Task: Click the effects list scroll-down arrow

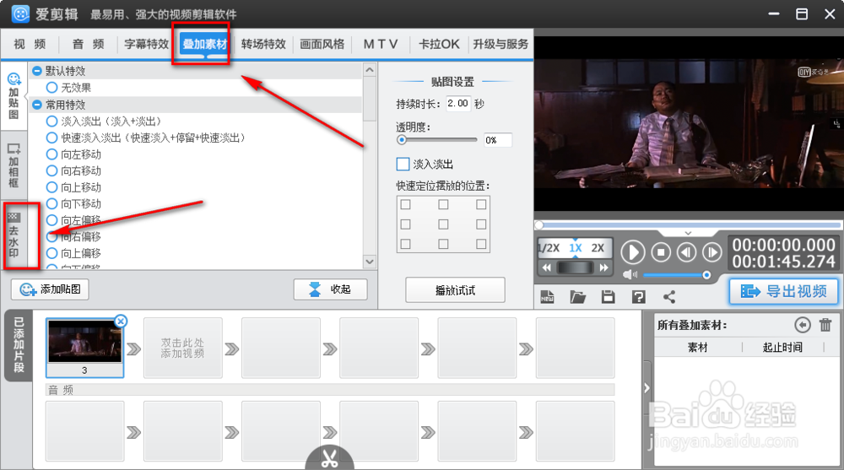Action: tap(370, 262)
